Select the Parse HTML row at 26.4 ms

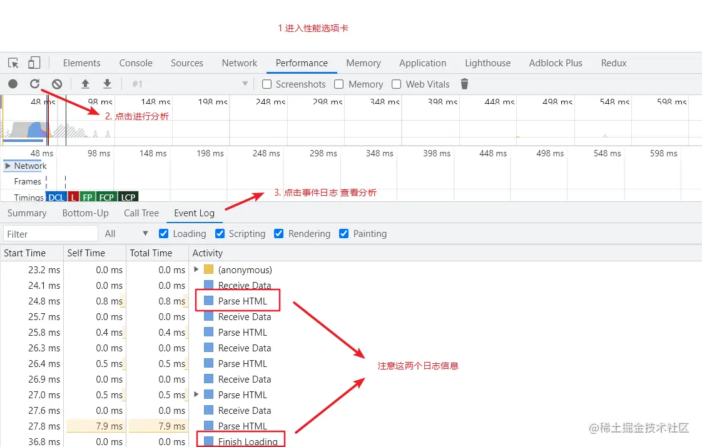coord(351,363)
